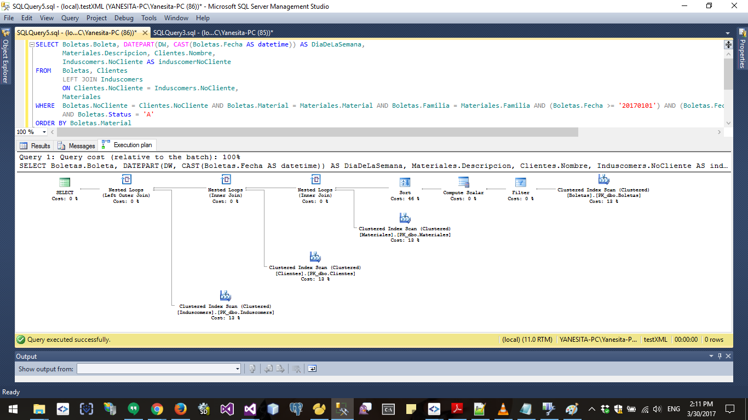
Task: Open the Edit menu
Action: coord(27,18)
